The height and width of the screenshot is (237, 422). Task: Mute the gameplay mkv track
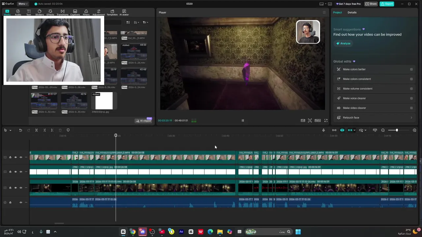(21, 188)
